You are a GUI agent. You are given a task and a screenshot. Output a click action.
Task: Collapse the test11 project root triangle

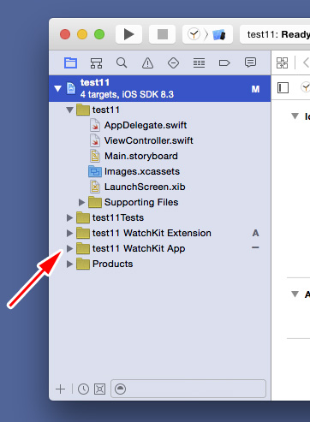coord(57,88)
